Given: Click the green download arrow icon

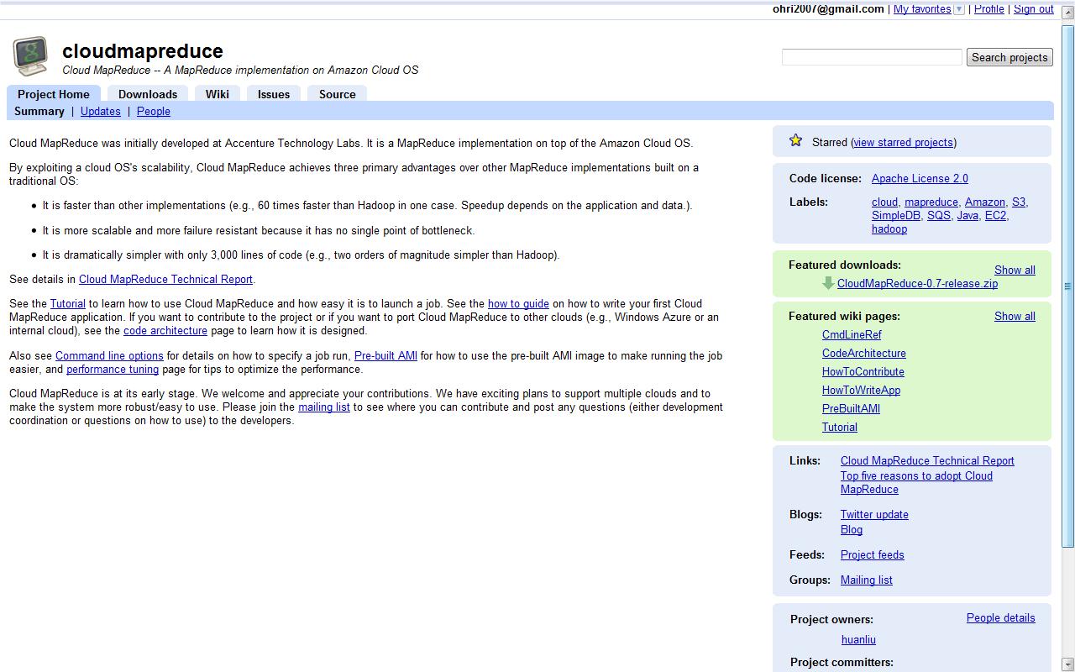Looking at the screenshot, I should pos(828,283).
